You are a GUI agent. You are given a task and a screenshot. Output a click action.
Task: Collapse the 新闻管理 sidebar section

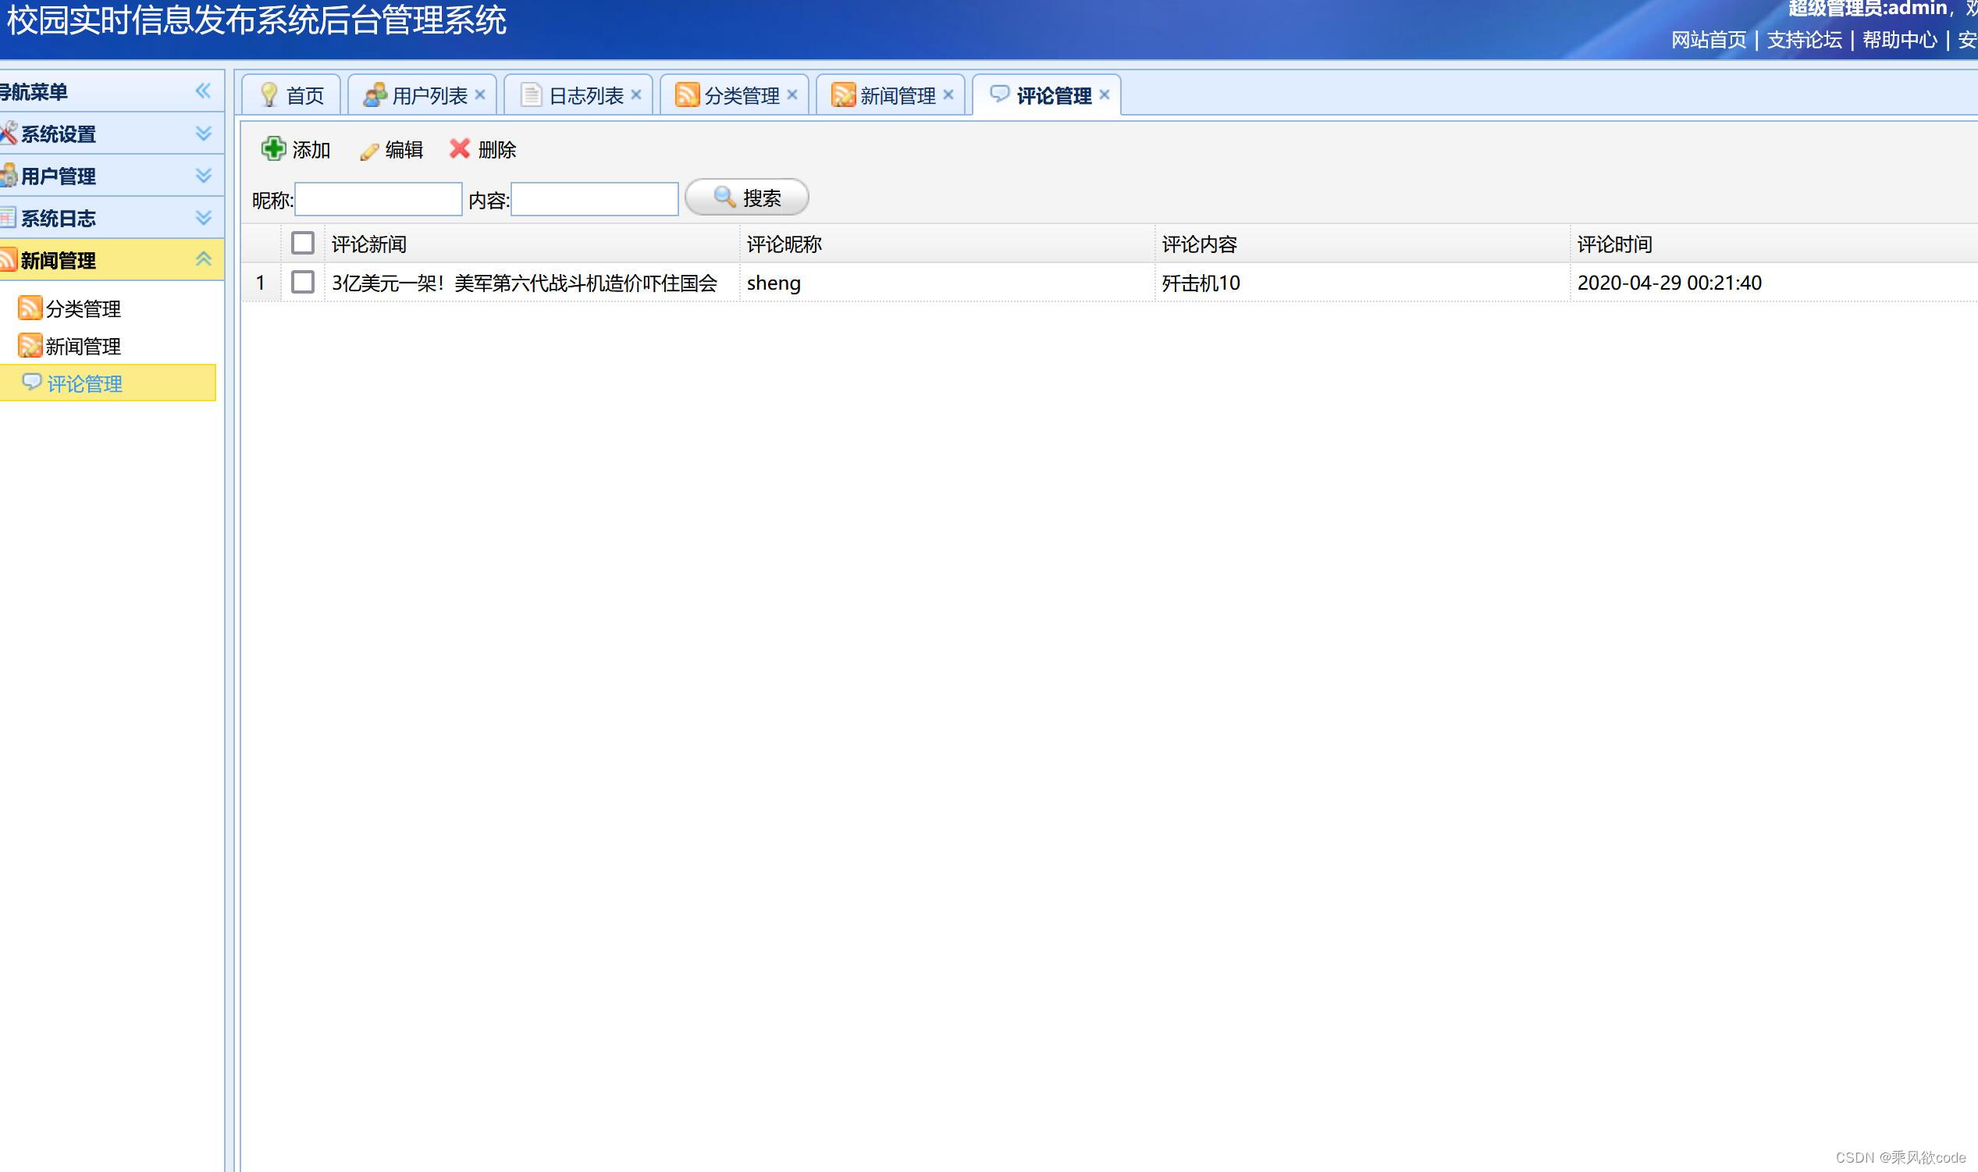(x=204, y=259)
